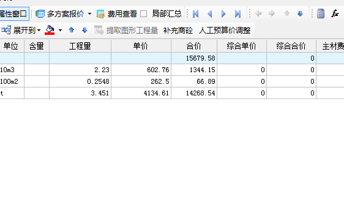
Task: Click the 合价 column header
Action: tap(194, 46)
